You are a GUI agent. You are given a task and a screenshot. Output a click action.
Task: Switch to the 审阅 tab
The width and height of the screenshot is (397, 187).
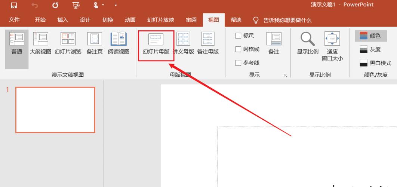click(x=191, y=20)
